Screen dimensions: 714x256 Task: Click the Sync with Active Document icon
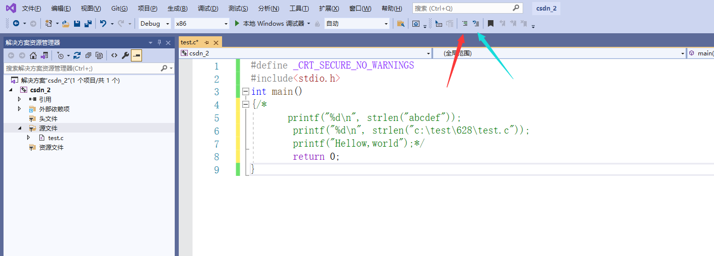[77, 55]
